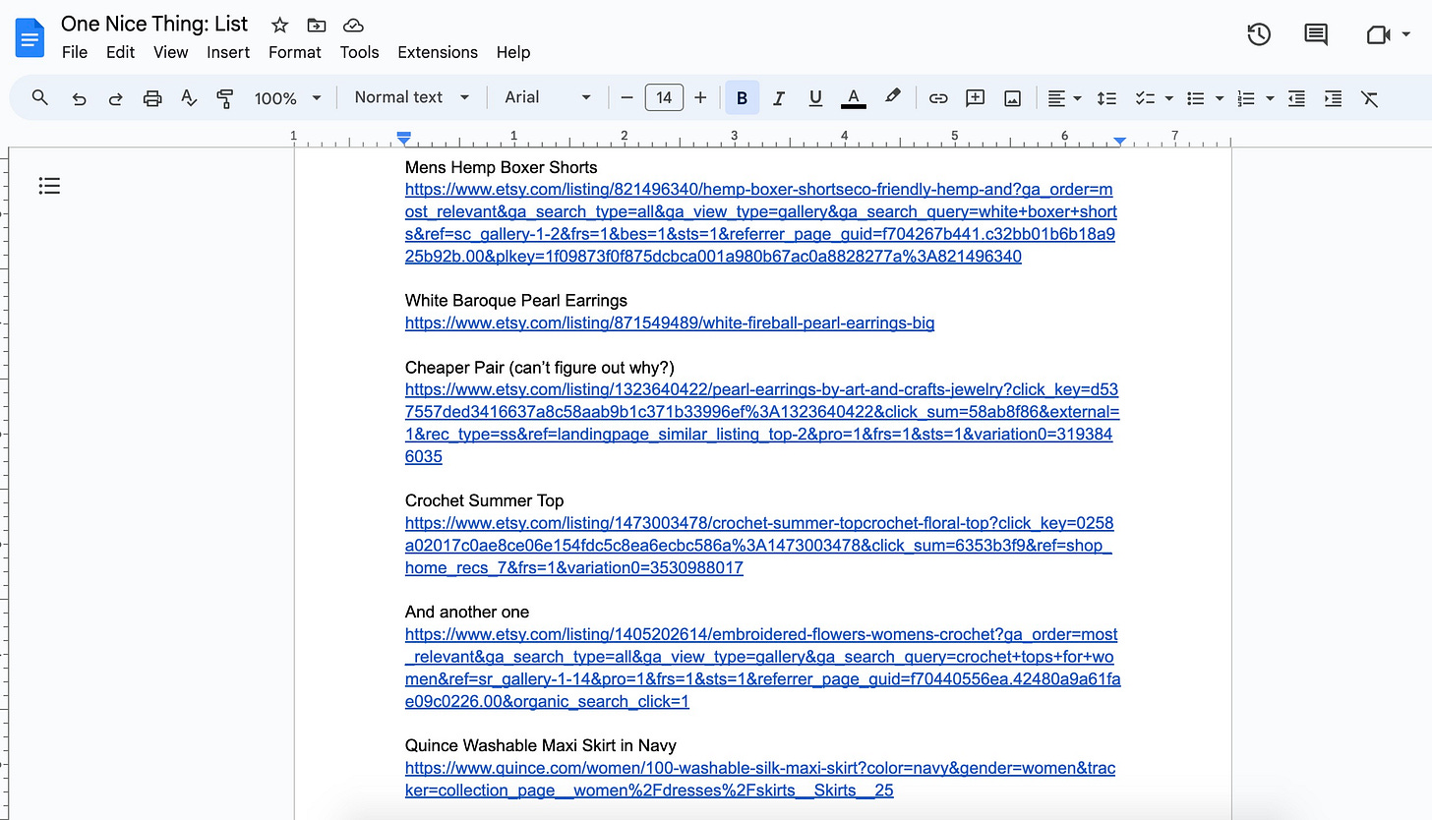This screenshot has width=1432, height=820.
Task: Insert a checklist
Action: [x=1144, y=97]
